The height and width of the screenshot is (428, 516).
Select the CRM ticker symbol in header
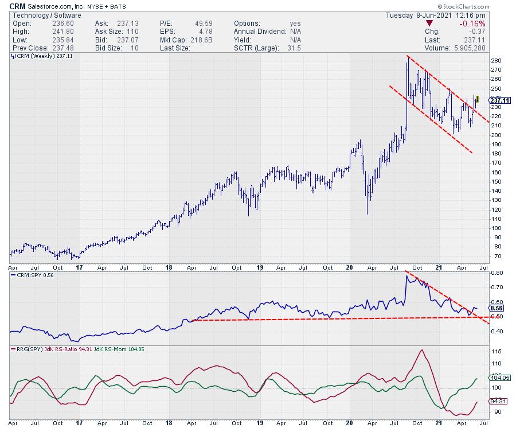pos(18,5)
